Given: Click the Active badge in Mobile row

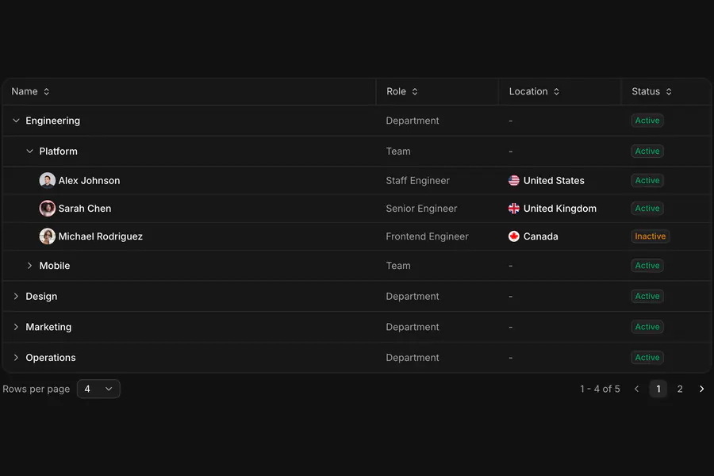Looking at the screenshot, I should click(x=647, y=266).
